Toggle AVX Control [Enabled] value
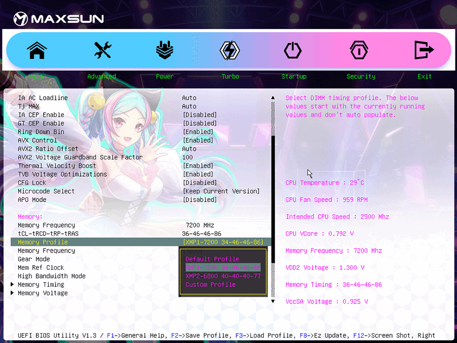Image resolution: width=457 pixels, height=343 pixels. [198, 140]
